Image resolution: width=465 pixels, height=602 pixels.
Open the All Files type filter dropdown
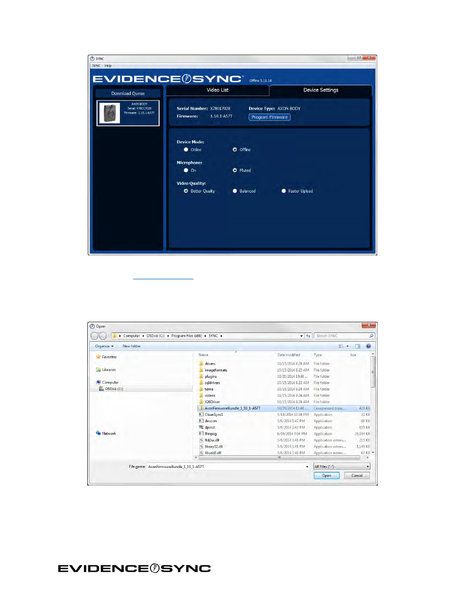341,467
